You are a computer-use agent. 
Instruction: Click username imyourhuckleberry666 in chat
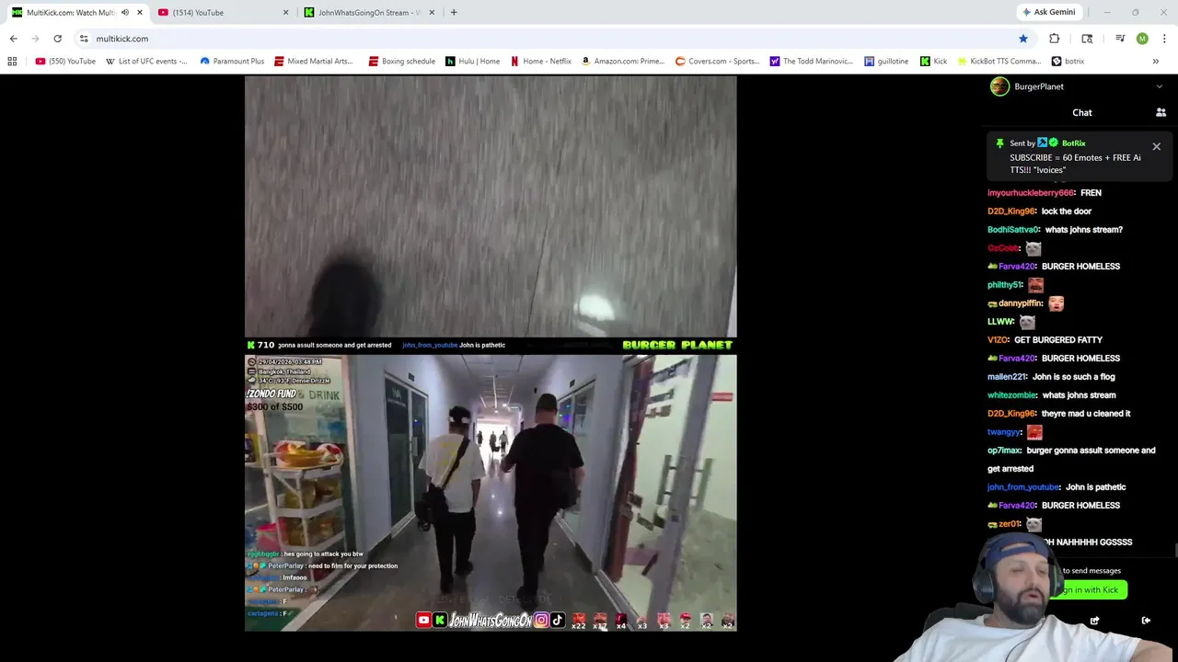[1031, 193]
